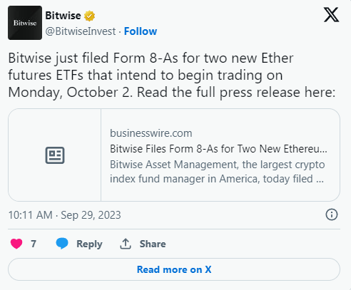Open the tweet info circle icon
Screen dimensions: 351x290
click(332, 214)
